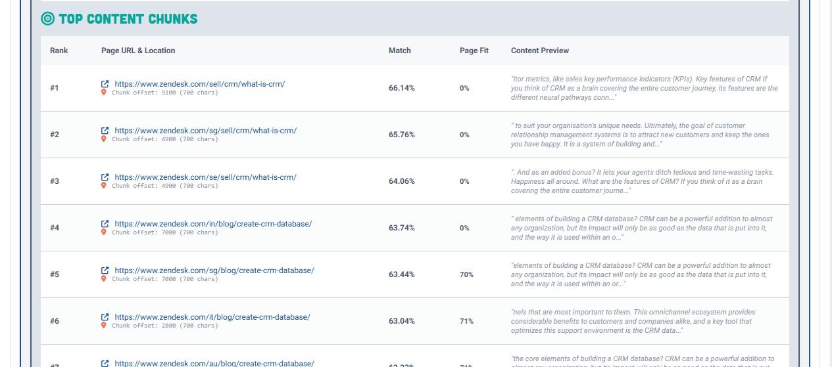
Task: Open zendesk.com/it/blog/create-crm-database/ link
Action: click(212, 317)
